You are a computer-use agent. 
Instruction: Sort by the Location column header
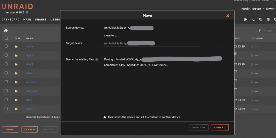point(257,38)
